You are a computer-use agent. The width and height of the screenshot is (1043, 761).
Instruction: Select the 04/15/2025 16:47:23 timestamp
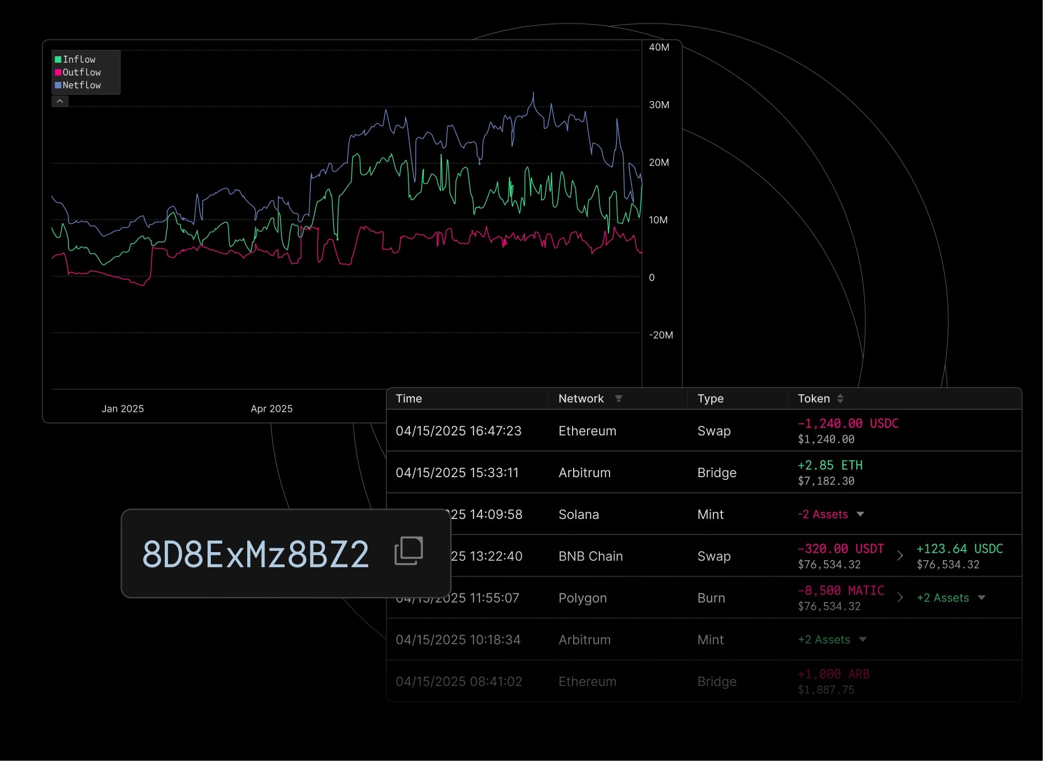(x=459, y=431)
